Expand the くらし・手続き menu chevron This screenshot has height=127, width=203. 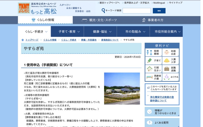click(x=46, y=31)
